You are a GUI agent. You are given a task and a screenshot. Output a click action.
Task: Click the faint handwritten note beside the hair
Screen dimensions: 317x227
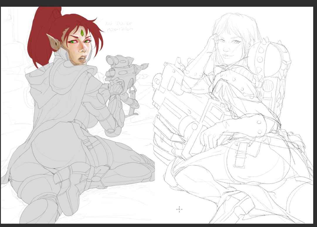pyautogui.click(x=119, y=26)
